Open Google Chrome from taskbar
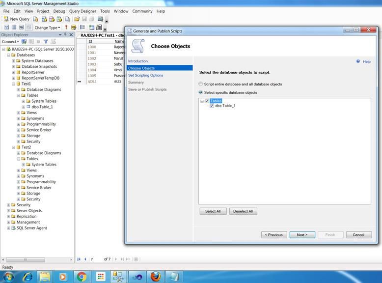 click(82, 277)
